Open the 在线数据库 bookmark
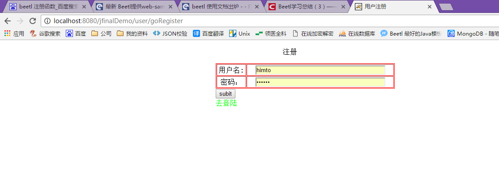 click(357, 33)
